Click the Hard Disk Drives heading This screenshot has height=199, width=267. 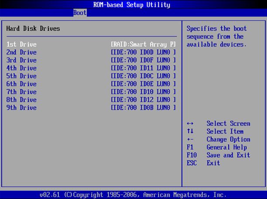click(x=33, y=29)
